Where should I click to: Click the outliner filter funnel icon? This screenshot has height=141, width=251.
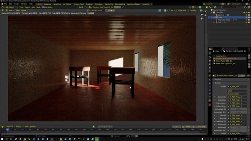(245, 7)
